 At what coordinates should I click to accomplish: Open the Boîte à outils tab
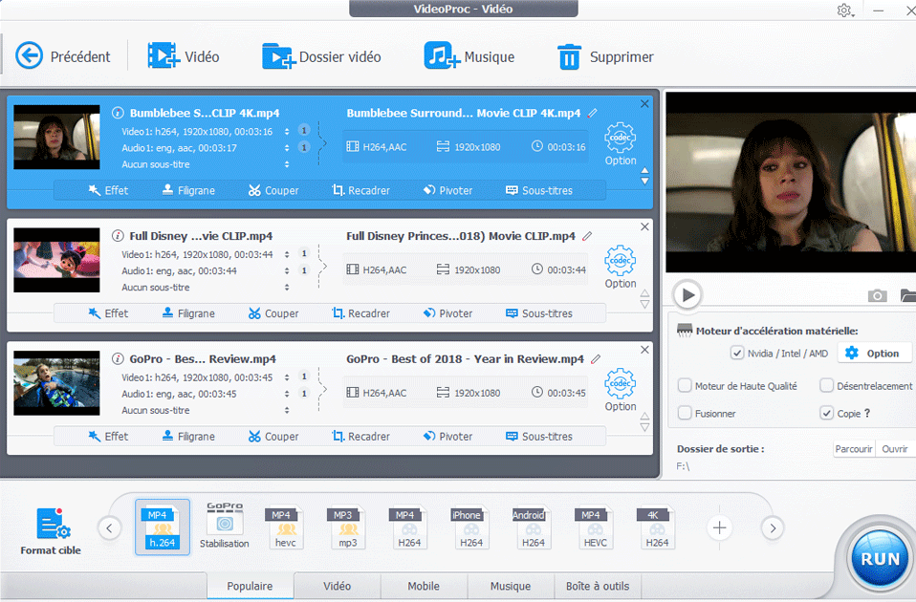click(x=598, y=587)
